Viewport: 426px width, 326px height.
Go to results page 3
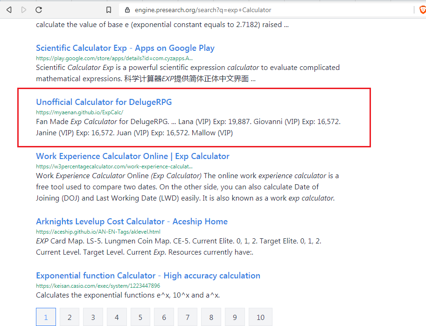pyautogui.click(x=93, y=317)
